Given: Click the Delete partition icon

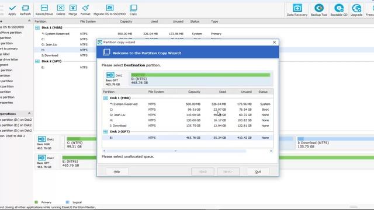Looking at the screenshot, I should [61, 10].
